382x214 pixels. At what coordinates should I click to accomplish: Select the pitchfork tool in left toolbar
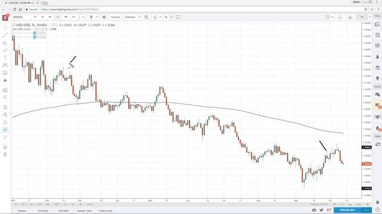[x=5, y=43]
